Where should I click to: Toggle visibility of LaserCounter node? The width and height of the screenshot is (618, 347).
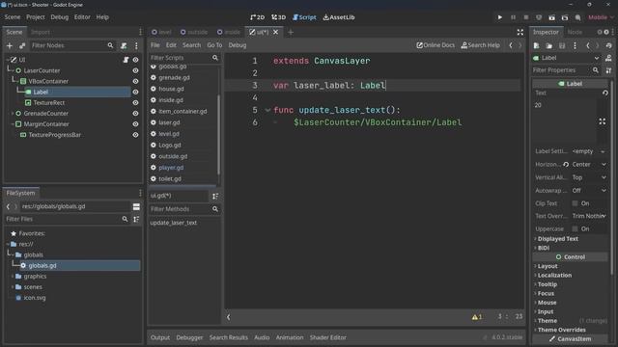[x=135, y=70]
